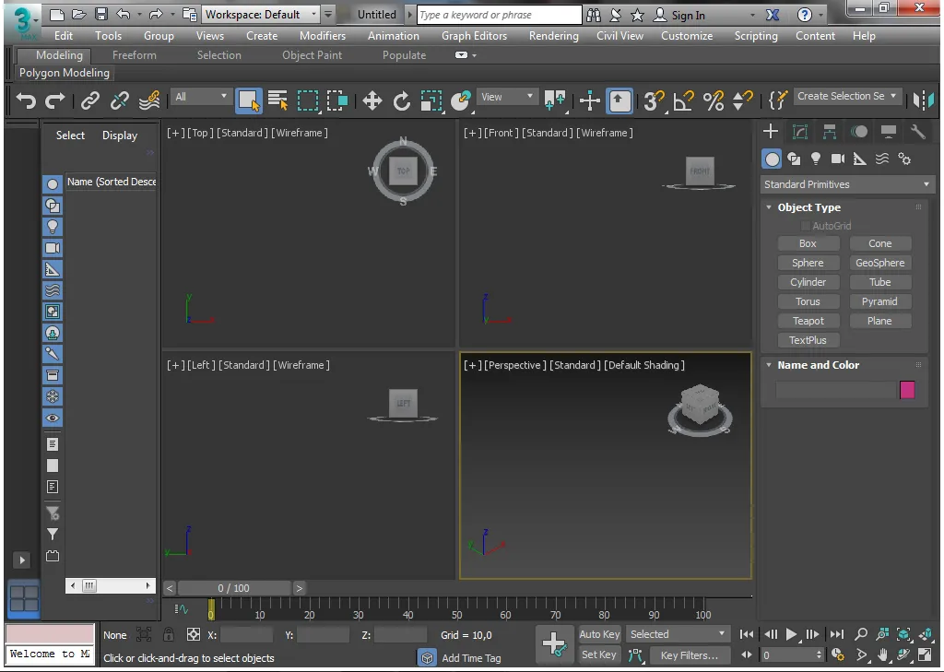Select the Bind to Space Warp tool
Viewport: 944px width, 672px height.
point(148,100)
